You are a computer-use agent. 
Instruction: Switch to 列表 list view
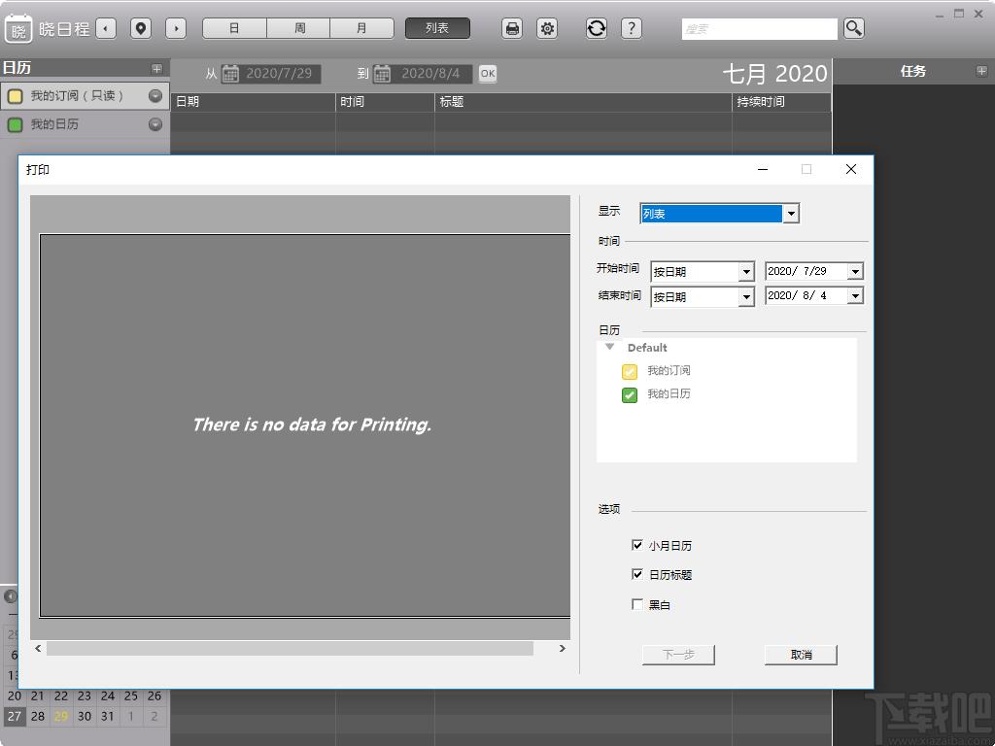click(437, 28)
